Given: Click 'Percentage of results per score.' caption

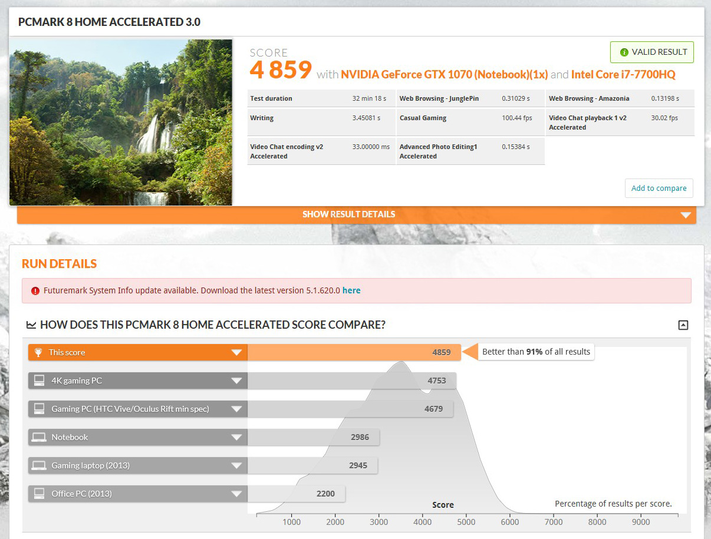Looking at the screenshot, I should click(613, 504).
